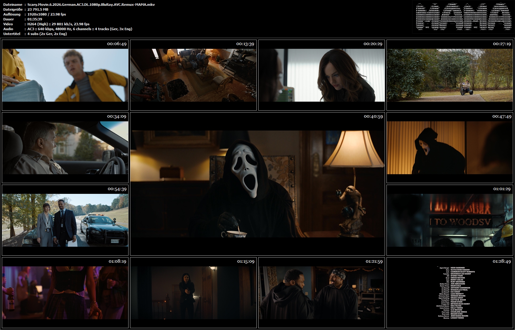Click the Dateigröße label
515x330 pixels.
tap(13, 9)
